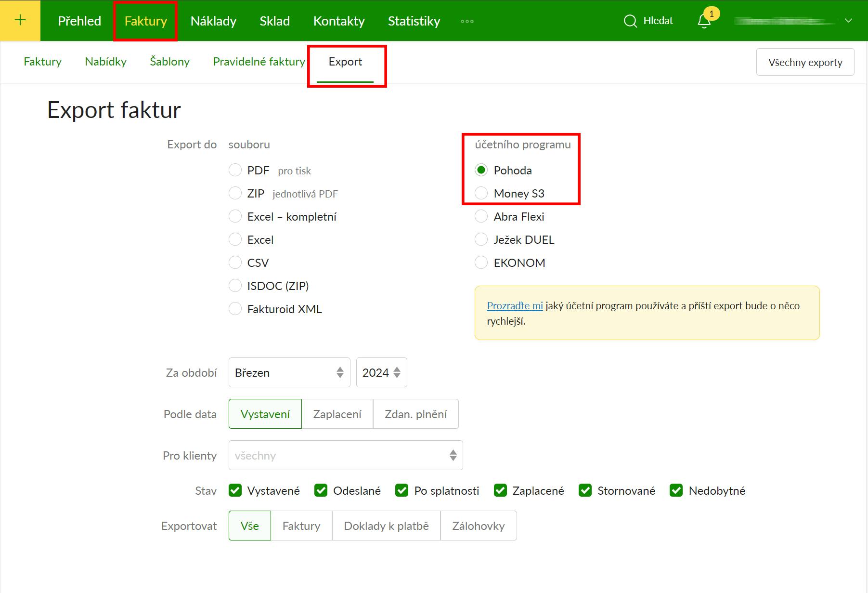Screen dimensions: 868x593
Task: Open the Náklady section
Action: [x=213, y=21]
